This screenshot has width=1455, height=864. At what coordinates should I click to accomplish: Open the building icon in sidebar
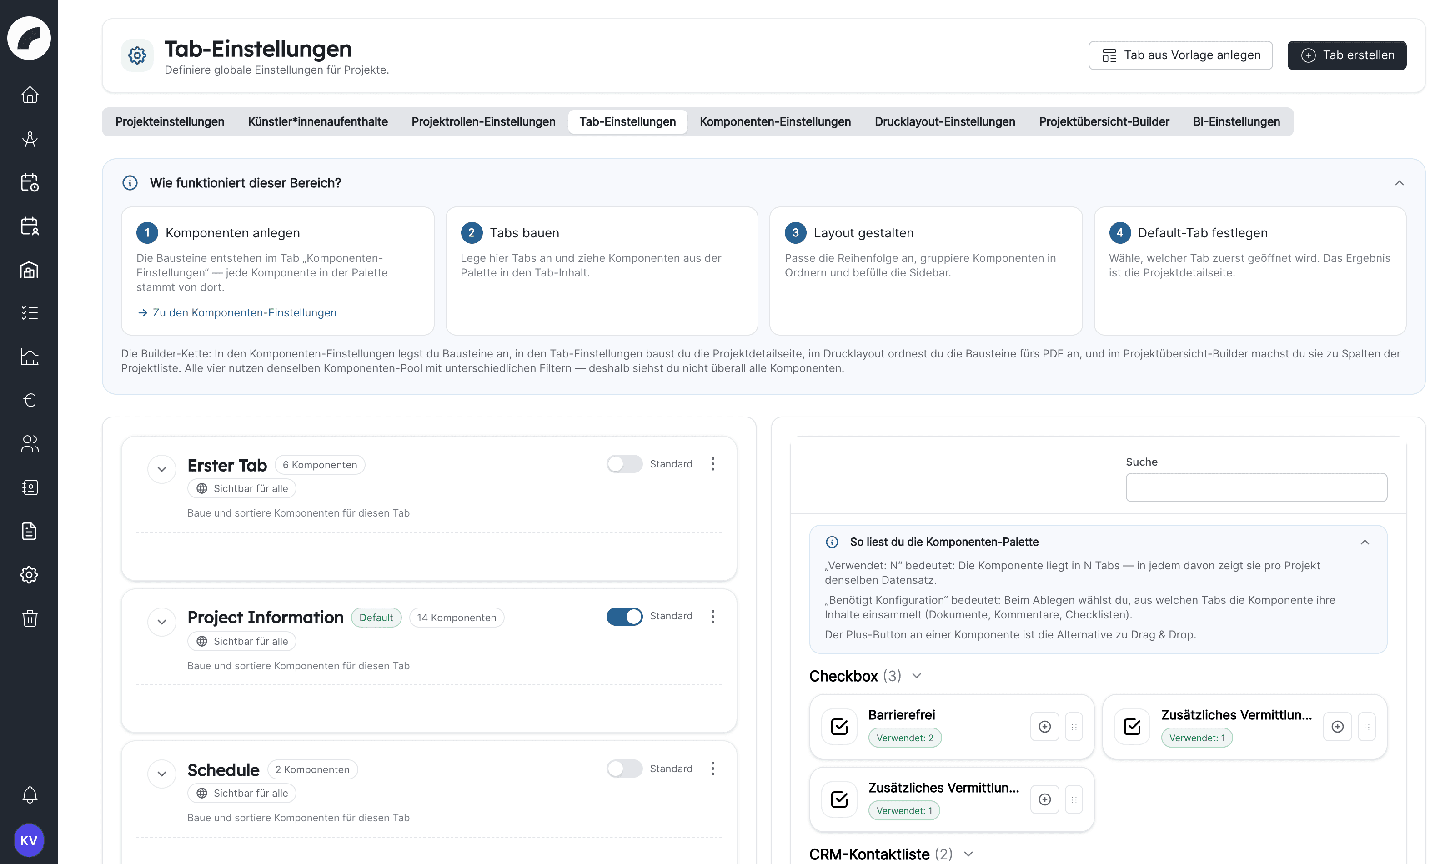point(29,270)
